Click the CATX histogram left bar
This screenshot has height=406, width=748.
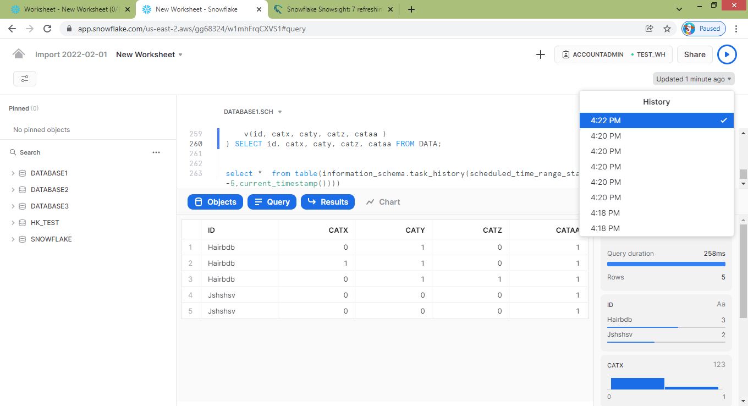point(637,383)
